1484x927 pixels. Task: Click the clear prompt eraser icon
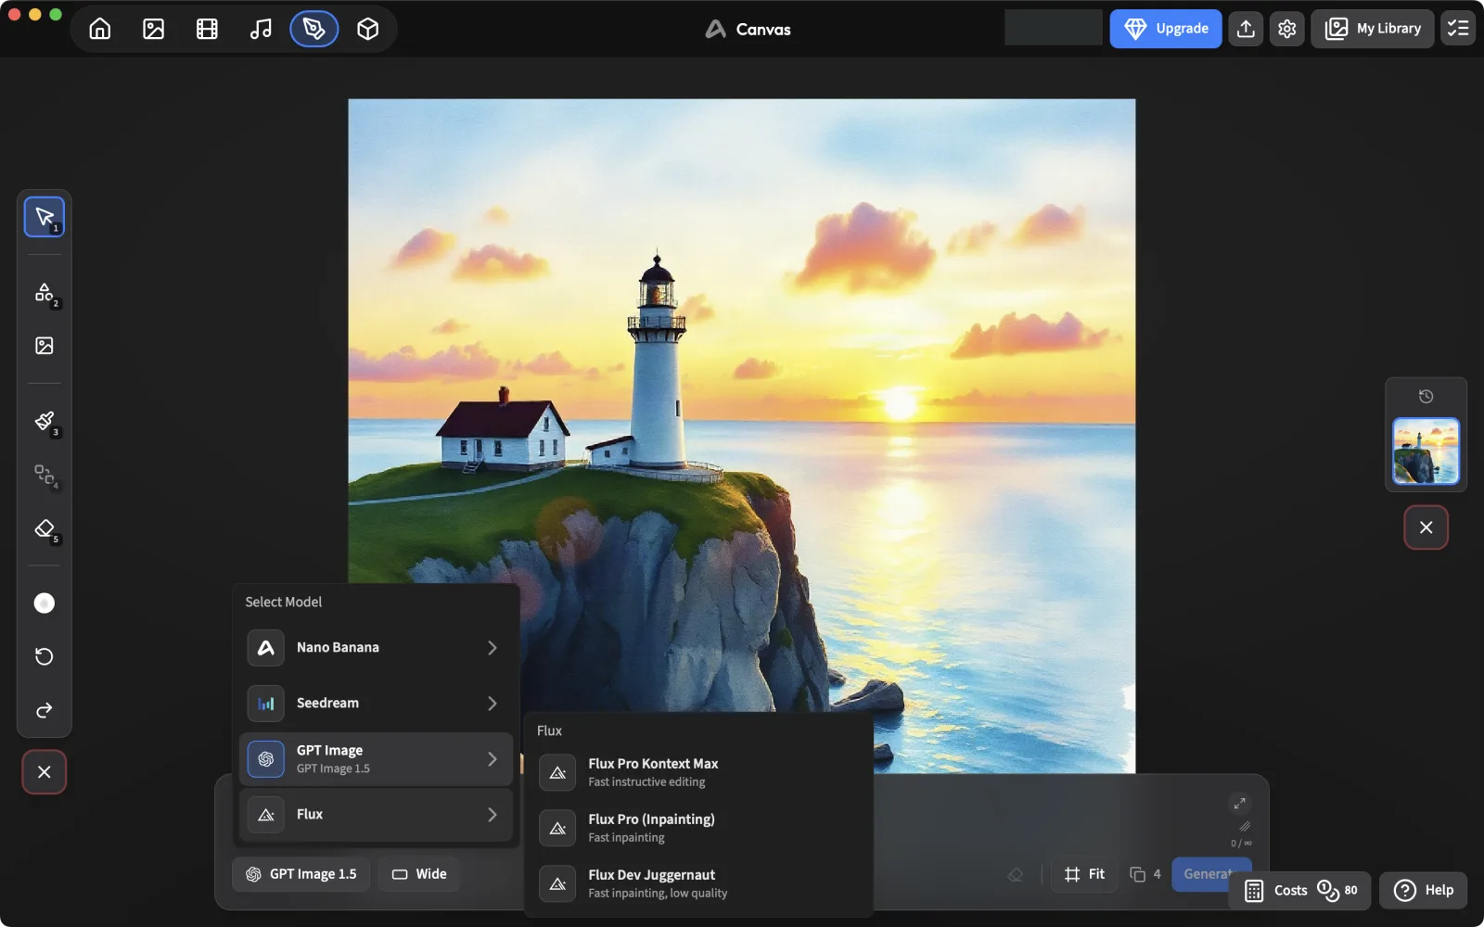[x=1016, y=874]
